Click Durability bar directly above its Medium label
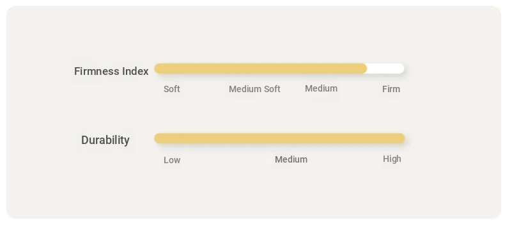 coord(291,138)
